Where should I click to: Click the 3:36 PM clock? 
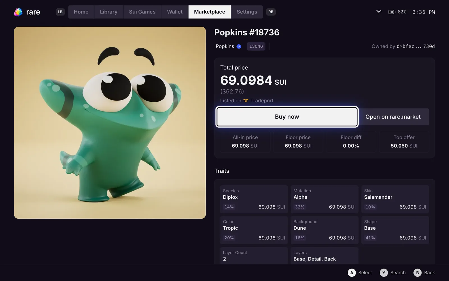[423, 12]
